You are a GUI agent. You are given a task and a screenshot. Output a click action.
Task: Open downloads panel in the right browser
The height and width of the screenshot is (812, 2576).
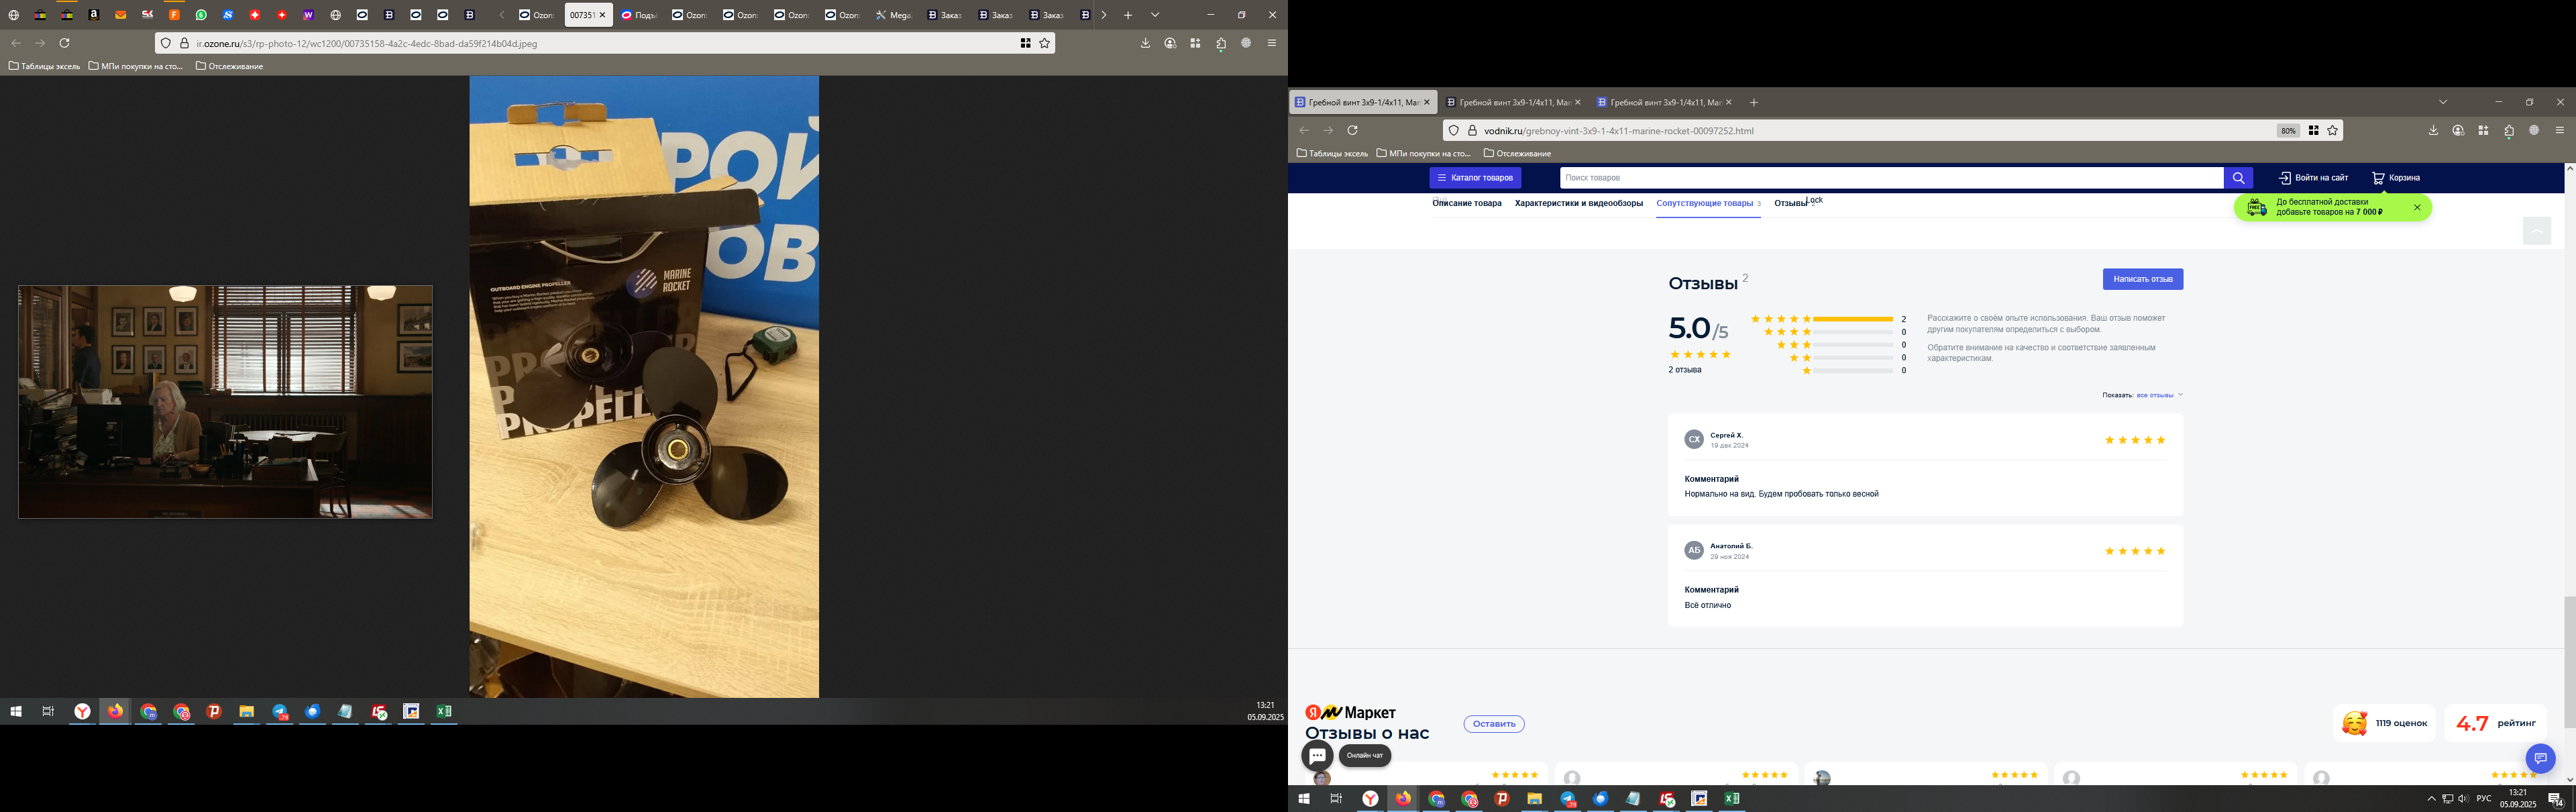2433,131
